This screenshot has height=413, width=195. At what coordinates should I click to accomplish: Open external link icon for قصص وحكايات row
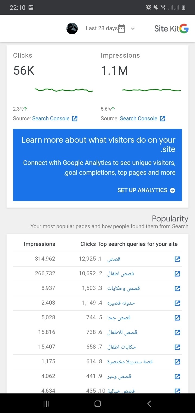177,289
